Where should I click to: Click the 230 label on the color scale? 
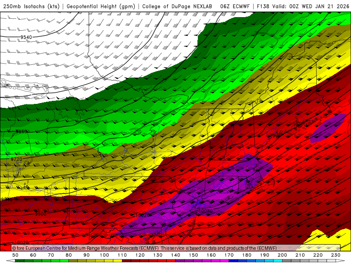[336, 255]
